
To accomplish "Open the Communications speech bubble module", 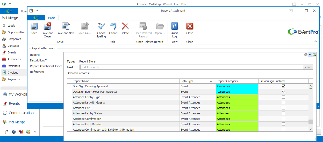I will 5,113.
